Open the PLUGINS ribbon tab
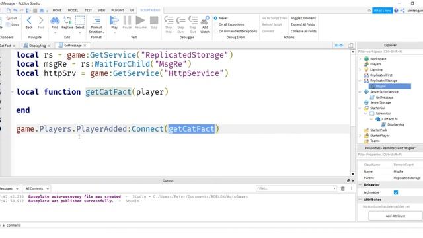 coord(118,11)
